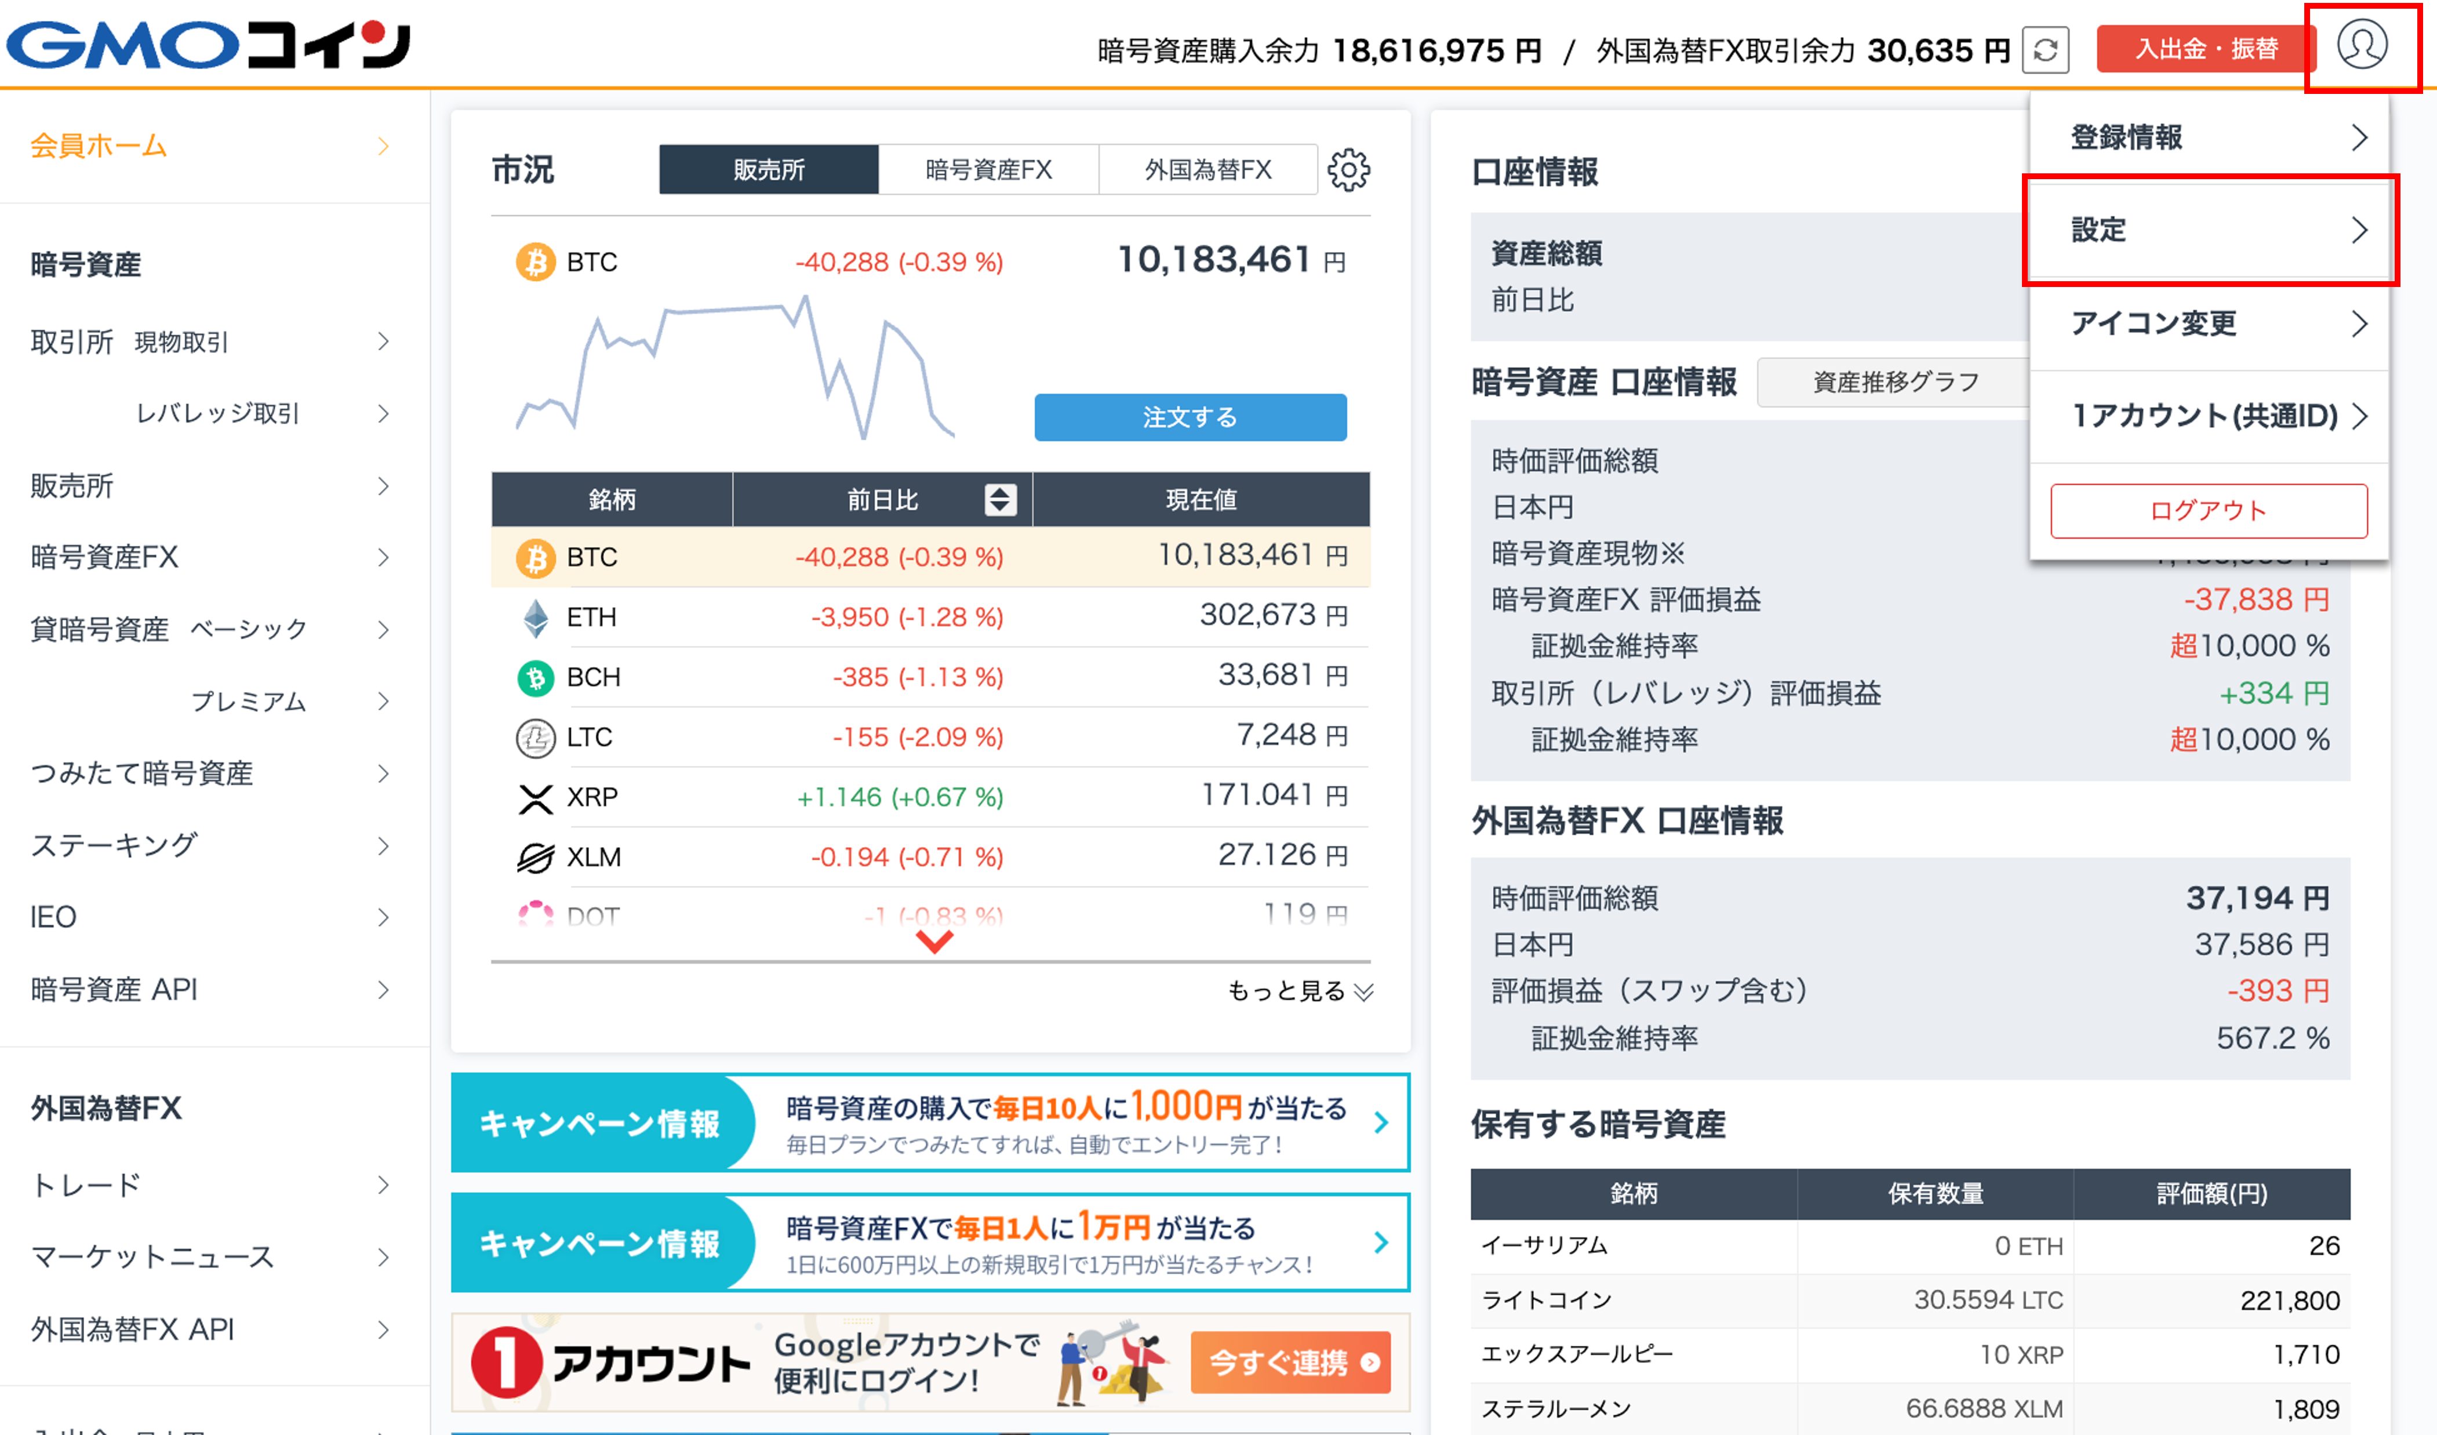The image size is (2437, 1435).
Task: Open 貸暗号資産 ベーシック sidebar item
Action: click(214, 630)
